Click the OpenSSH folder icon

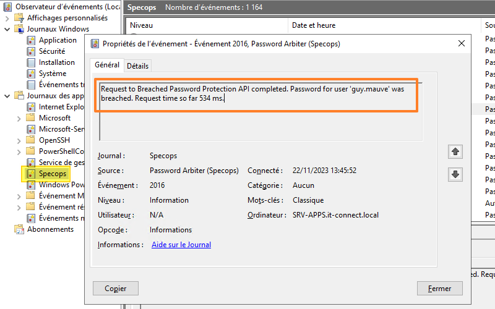31,140
